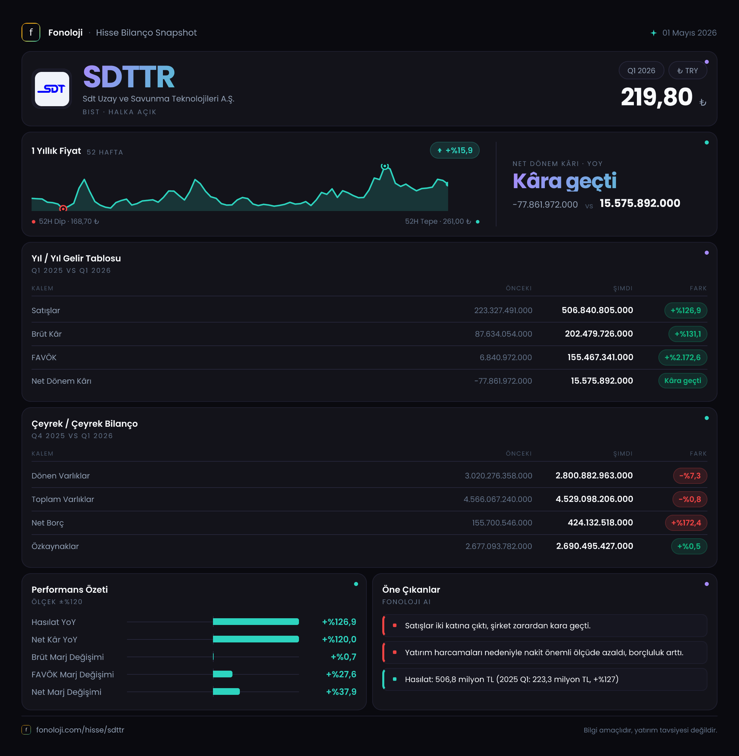The width and height of the screenshot is (739, 756).
Task: Click the Satışlar +%126,9 change badge
Action: (x=686, y=310)
